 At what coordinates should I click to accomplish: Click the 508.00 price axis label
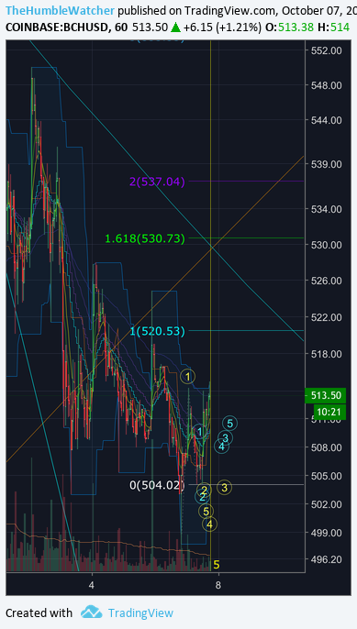point(327,447)
